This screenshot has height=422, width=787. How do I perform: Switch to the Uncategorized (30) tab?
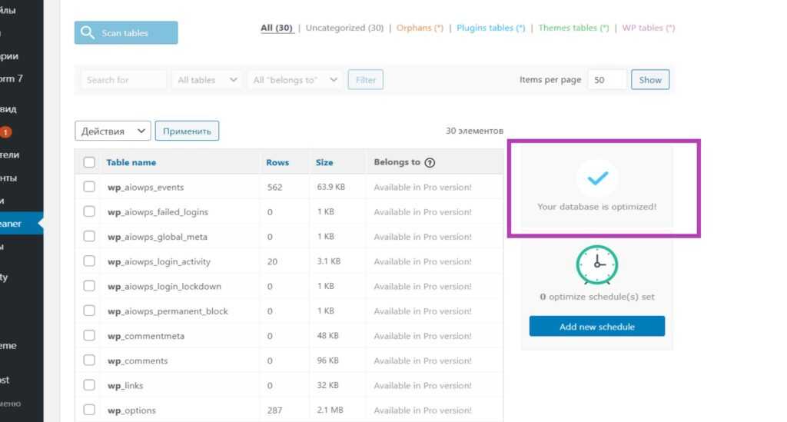[x=344, y=28]
